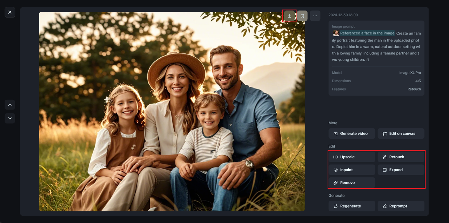Go to next image with down chevron
Image resolution: width=449 pixels, height=223 pixels.
point(10,118)
